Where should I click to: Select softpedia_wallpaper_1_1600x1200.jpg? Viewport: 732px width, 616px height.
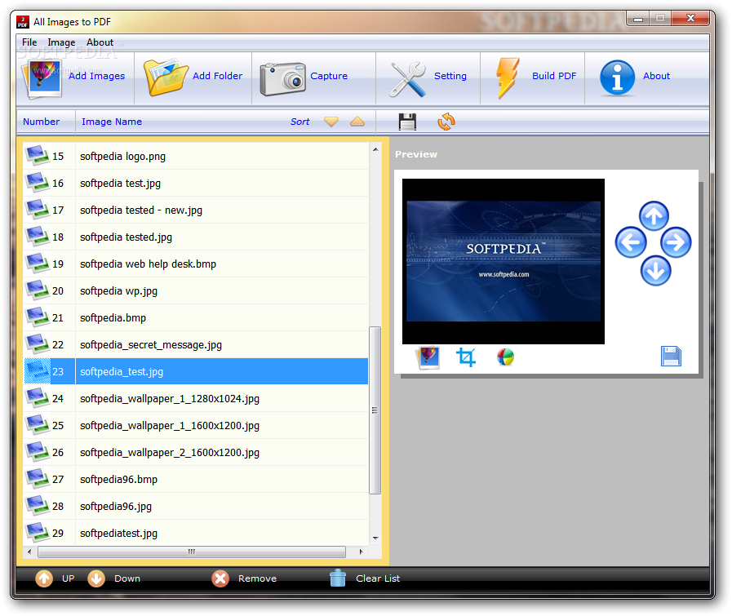tap(196, 425)
